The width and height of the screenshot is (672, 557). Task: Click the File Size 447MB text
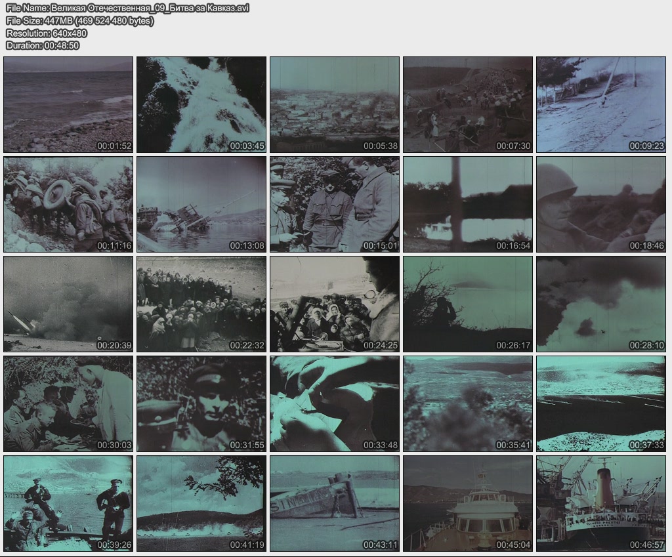pyautogui.click(x=79, y=21)
